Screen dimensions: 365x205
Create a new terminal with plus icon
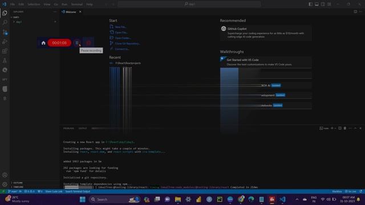tap(332, 128)
